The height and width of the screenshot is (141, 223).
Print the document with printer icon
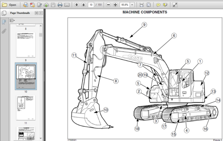click(60, 5)
